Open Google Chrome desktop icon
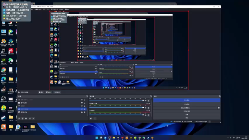This screenshot has width=249, height=140. click(x=3, y=71)
